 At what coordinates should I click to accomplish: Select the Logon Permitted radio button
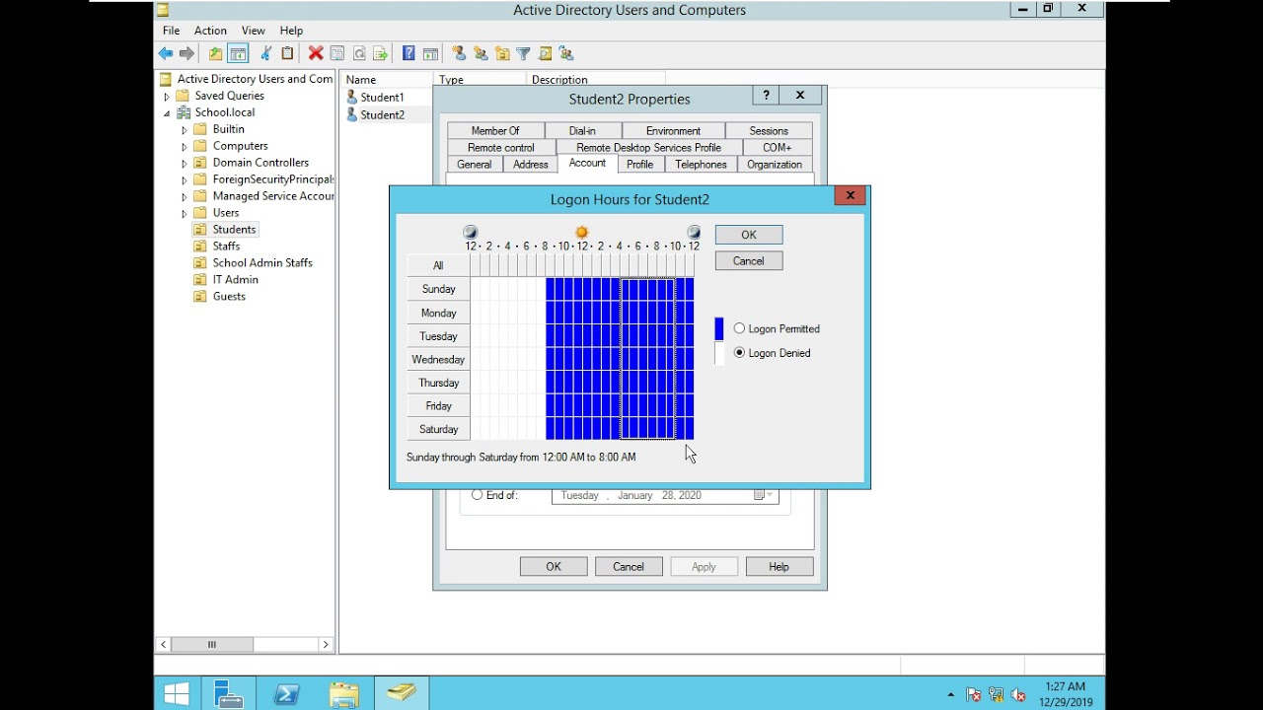[x=739, y=328]
